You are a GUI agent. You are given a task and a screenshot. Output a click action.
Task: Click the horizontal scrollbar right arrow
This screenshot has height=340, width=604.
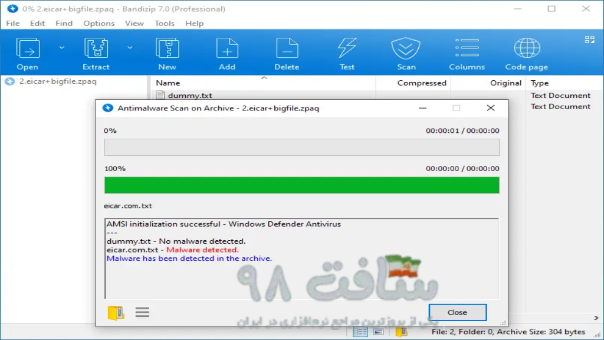point(596,318)
